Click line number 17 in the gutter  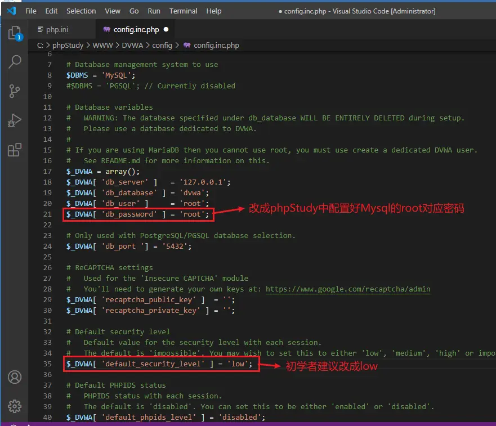click(x=47, y=172)
